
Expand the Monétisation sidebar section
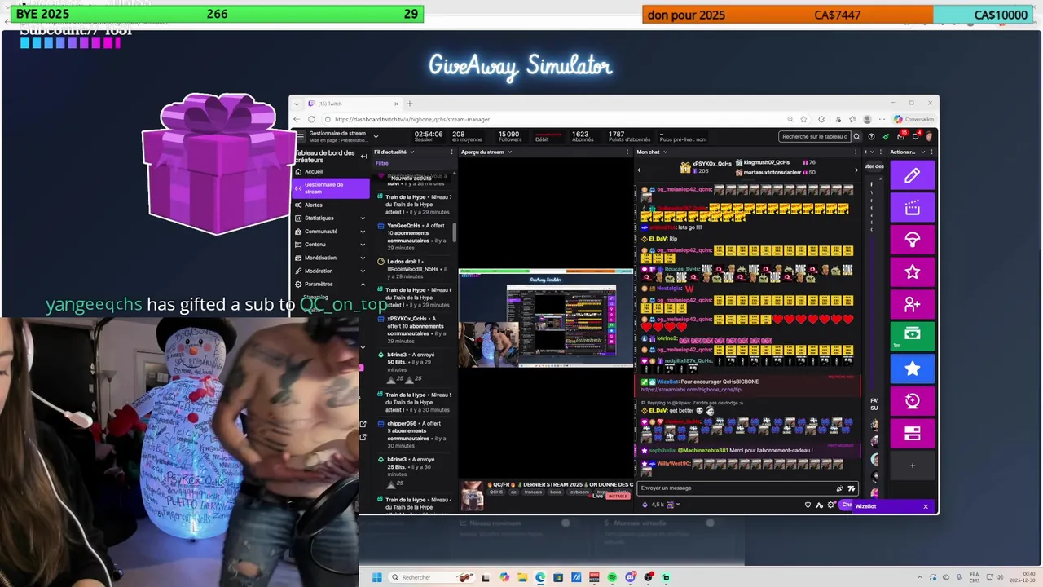pyautogui.click(x=363, y=258)
